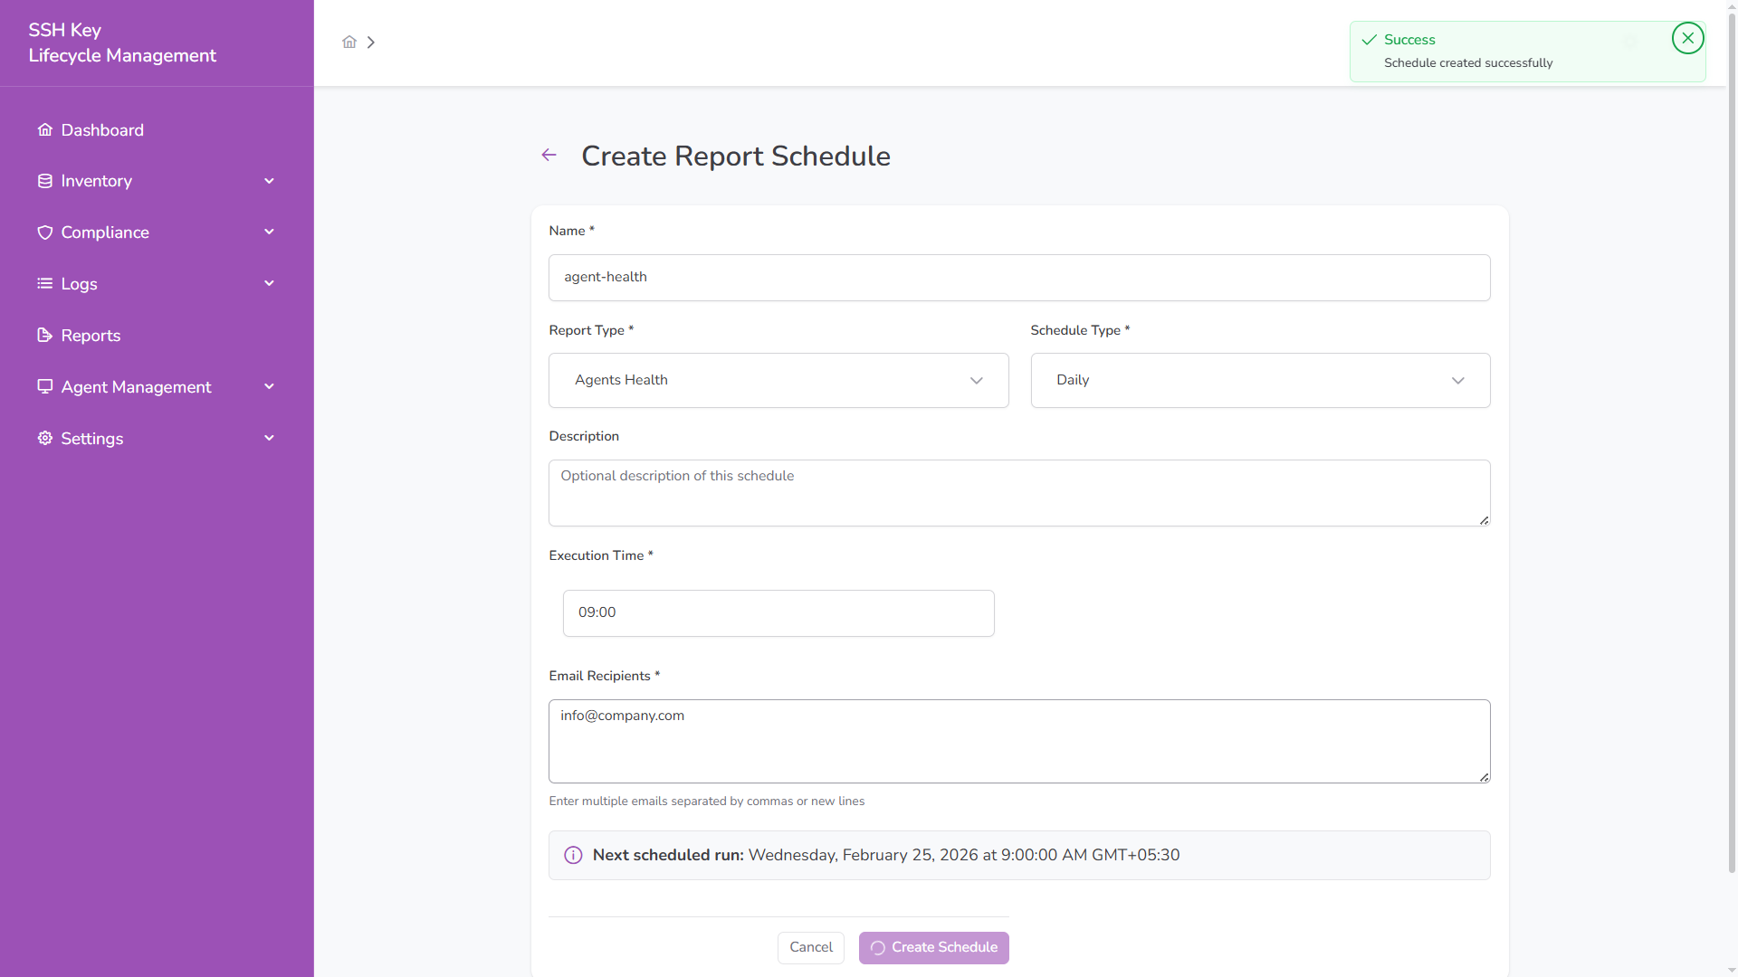Open Reports from the sidebar navigation
The height and width of the screenshot is (977, 1738).
coord(91,335)
